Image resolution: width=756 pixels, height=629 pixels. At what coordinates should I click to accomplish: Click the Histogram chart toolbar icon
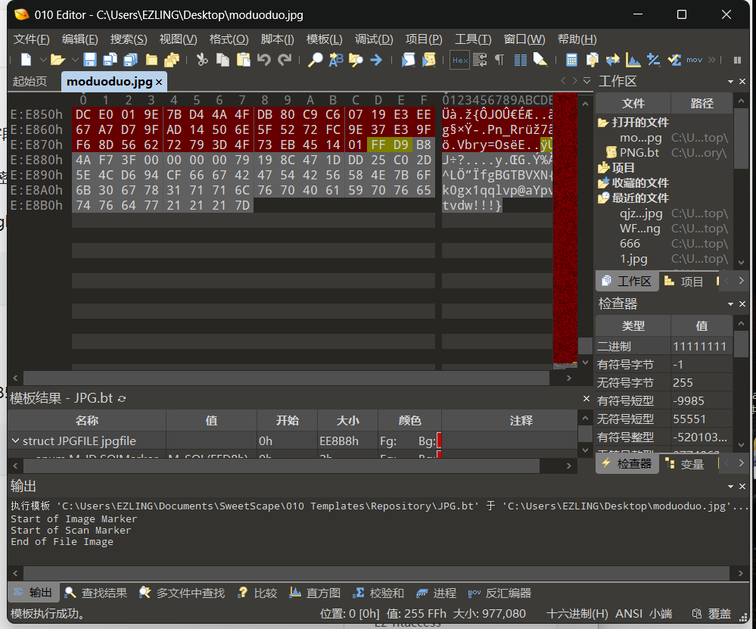tap(633, 60)
